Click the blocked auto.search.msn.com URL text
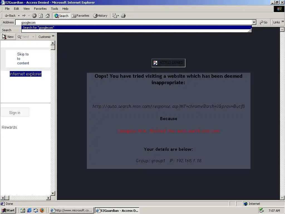The height and width of the screenshot is (214, 285). (x=169, y=106)
